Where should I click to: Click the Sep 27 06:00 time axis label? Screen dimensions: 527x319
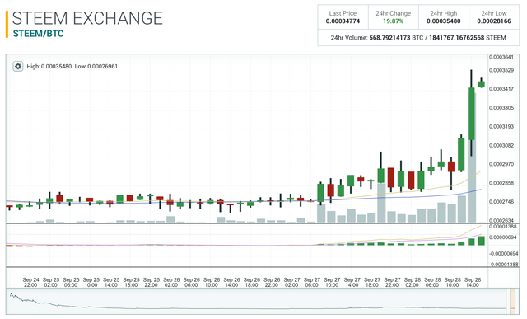[312, 283]
